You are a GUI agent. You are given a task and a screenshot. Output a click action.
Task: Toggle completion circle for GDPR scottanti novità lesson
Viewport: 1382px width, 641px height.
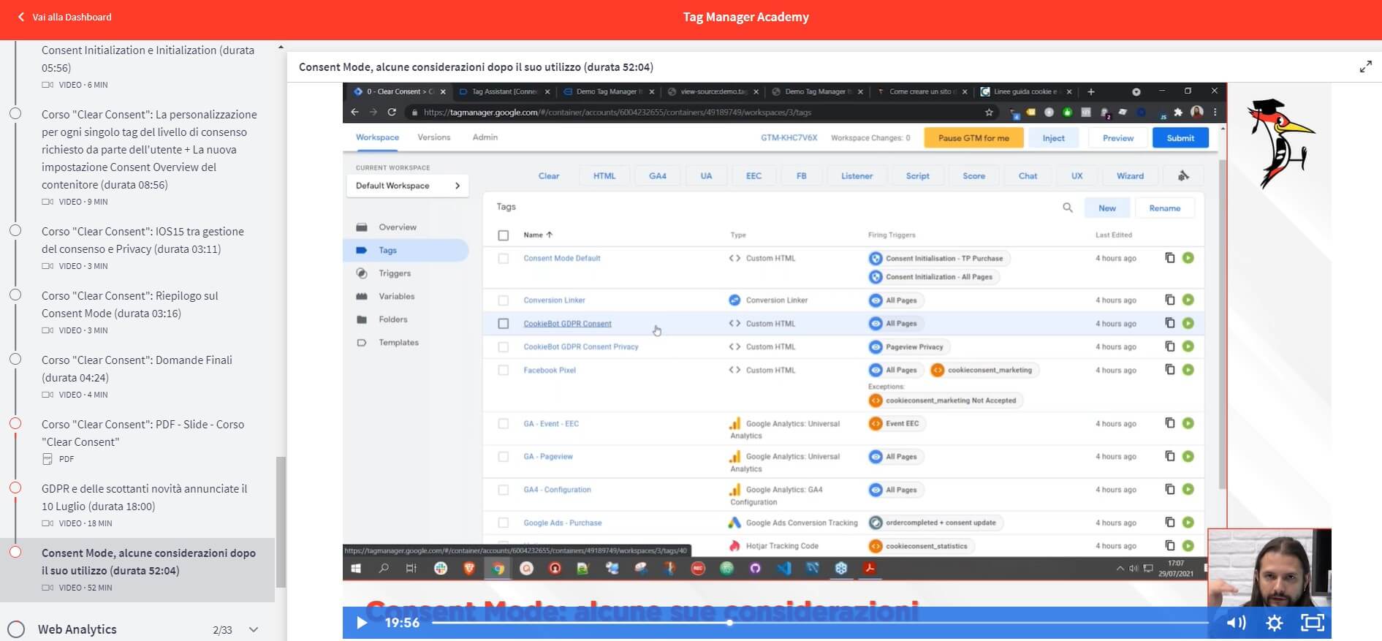[x=15, y=488]
